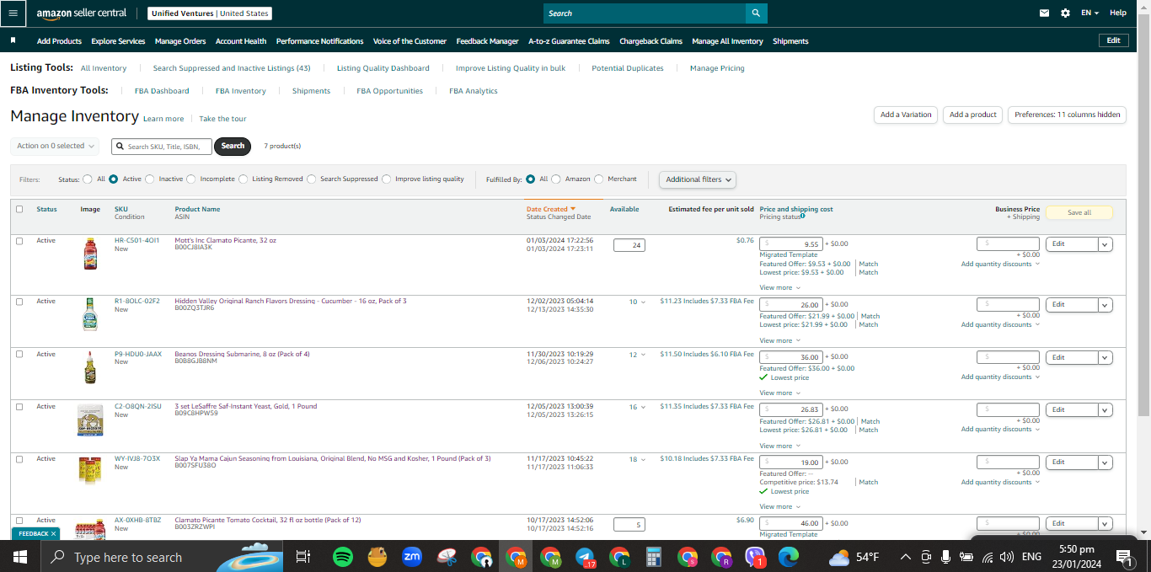Click the SKU/Title search input field
Image resolution: width=1151 pixels, height=572 pixels.
pos(162,147)
